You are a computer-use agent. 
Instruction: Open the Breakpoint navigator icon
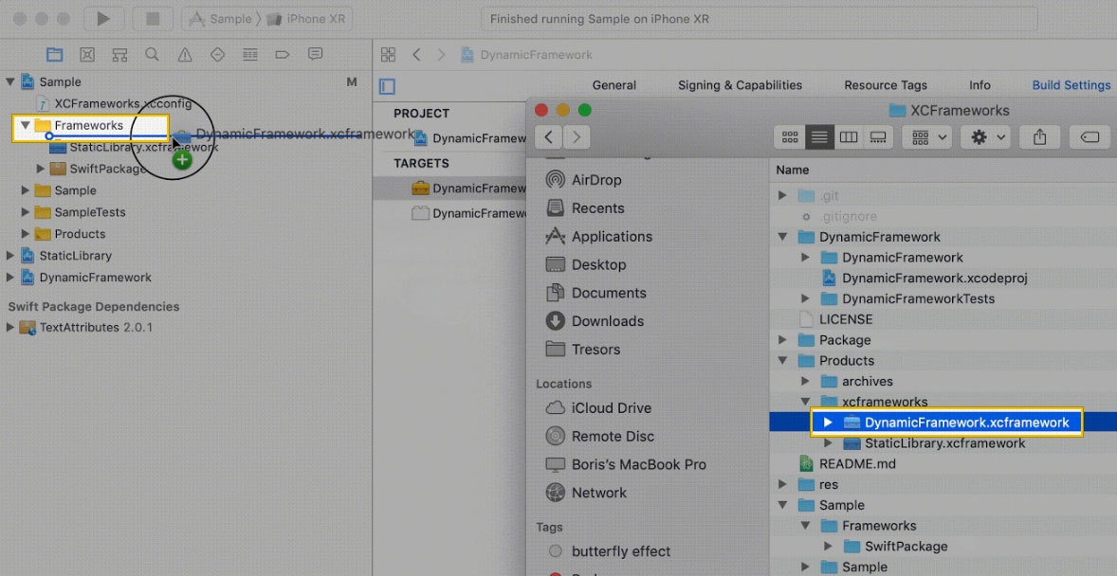pyautogui.click(x=283, y=54)
